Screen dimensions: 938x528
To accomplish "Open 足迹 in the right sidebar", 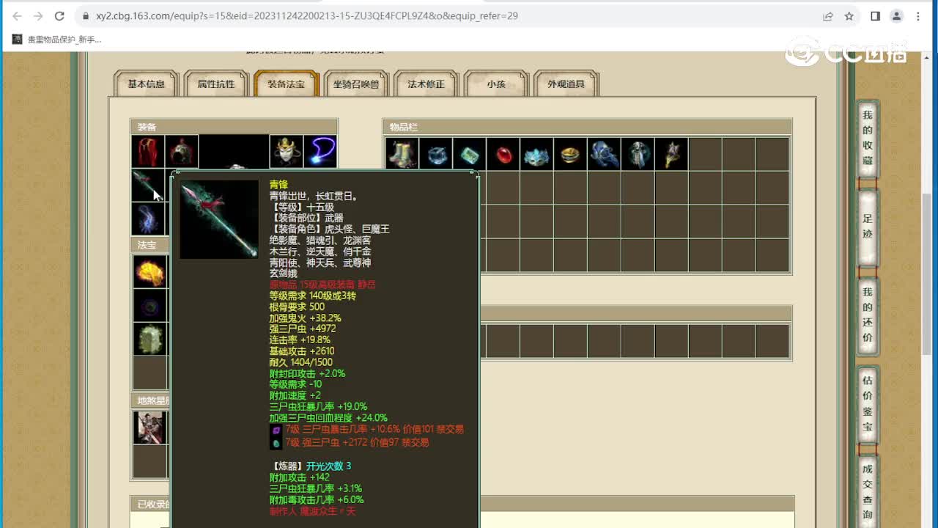I will pyautogui.click(x=868, y=227).
